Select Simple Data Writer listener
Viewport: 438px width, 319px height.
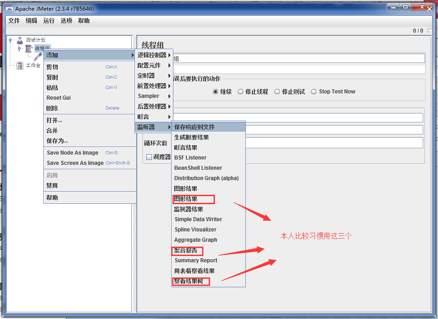[x=208, y=219]
